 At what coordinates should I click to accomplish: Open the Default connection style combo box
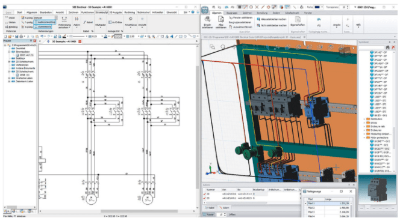click(45, 18)
